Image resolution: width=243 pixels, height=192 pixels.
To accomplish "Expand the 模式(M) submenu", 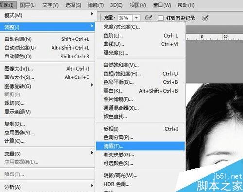I will pyautogui.click(x=47, y=15).
